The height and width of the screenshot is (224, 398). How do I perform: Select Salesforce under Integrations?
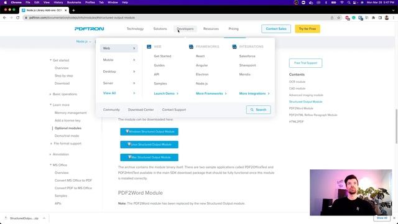248,56
